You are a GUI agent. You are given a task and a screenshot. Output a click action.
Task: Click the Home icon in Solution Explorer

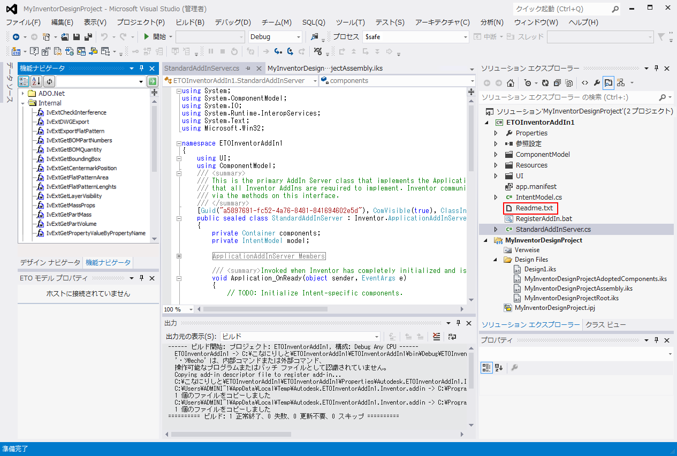(511, 83)
